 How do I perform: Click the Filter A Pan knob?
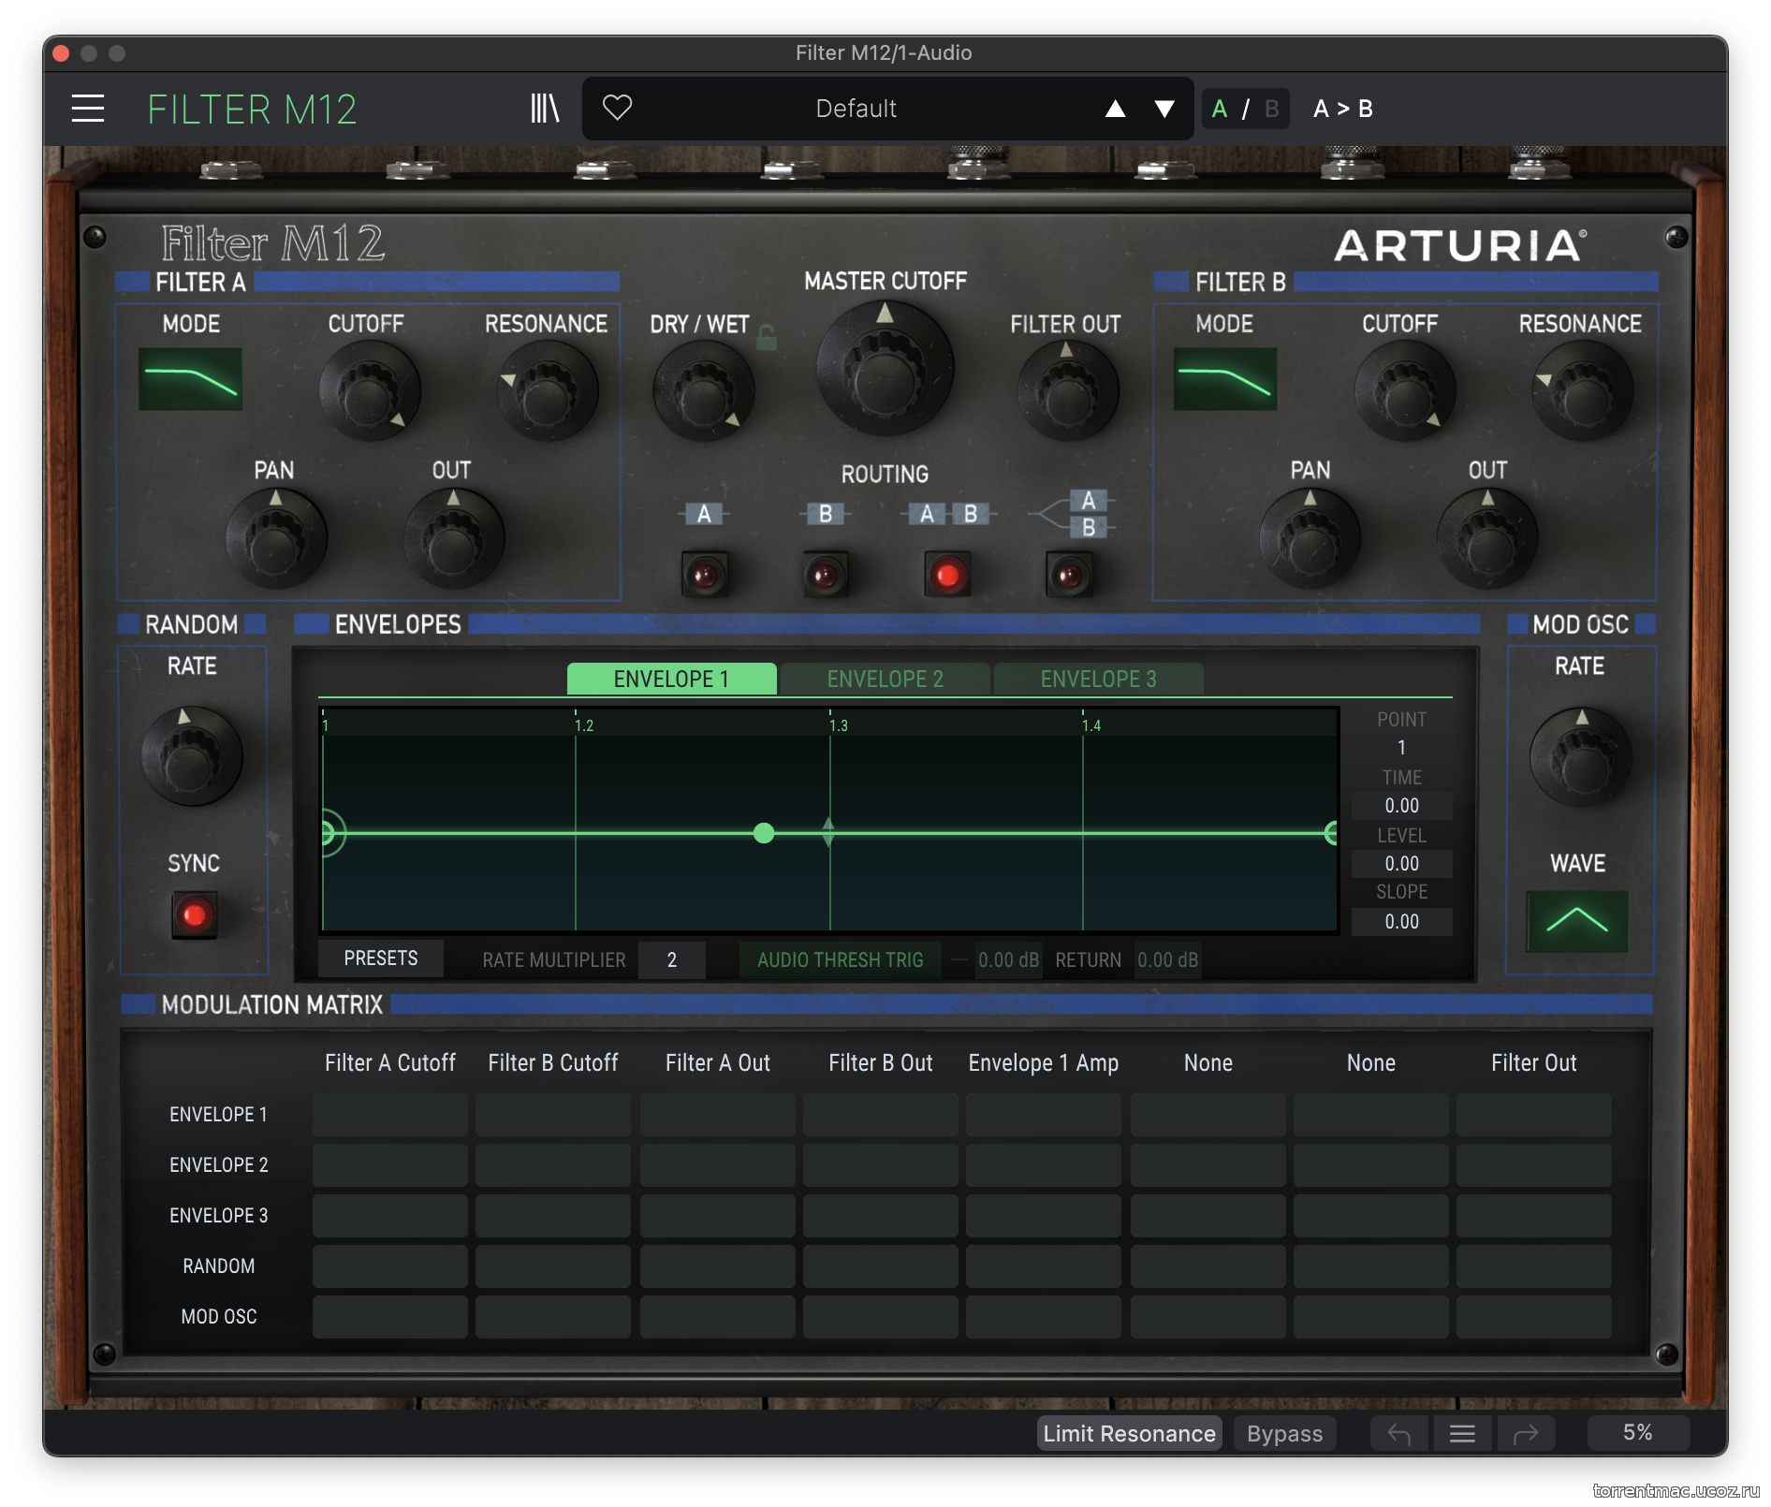tap(276, 539)
